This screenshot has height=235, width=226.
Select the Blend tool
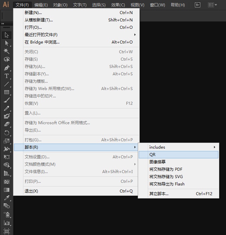tap(7, 206)
